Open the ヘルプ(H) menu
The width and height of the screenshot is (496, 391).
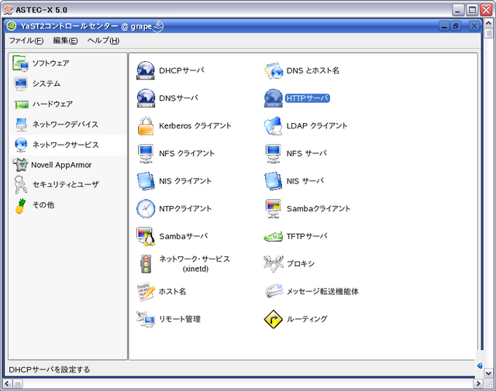pos(103,40)
